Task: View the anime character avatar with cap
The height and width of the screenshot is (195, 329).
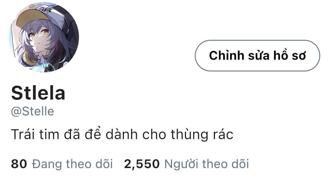Action: tap(44, 37)
